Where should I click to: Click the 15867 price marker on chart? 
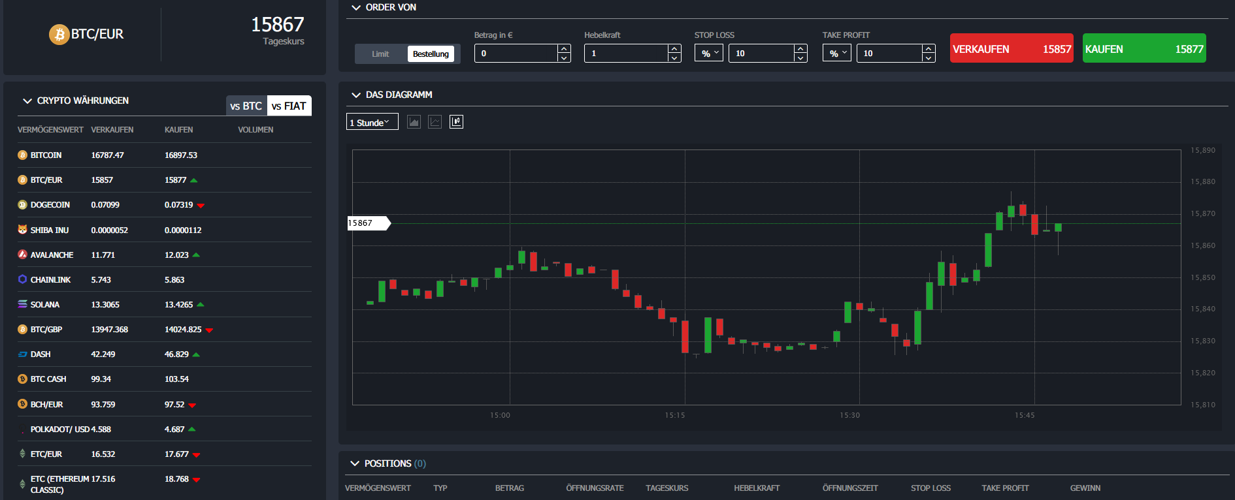(369, 223)
